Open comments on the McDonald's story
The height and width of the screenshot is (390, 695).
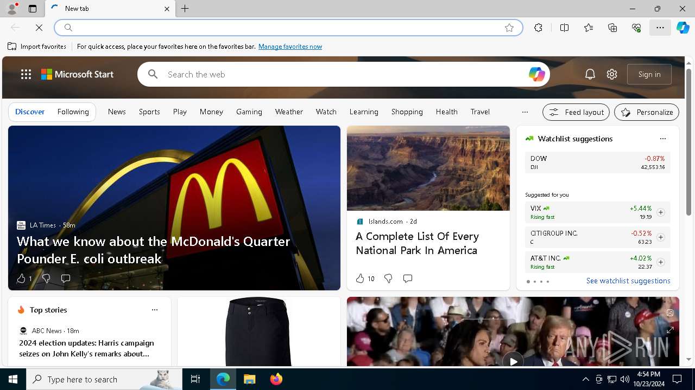pos(66,278)
